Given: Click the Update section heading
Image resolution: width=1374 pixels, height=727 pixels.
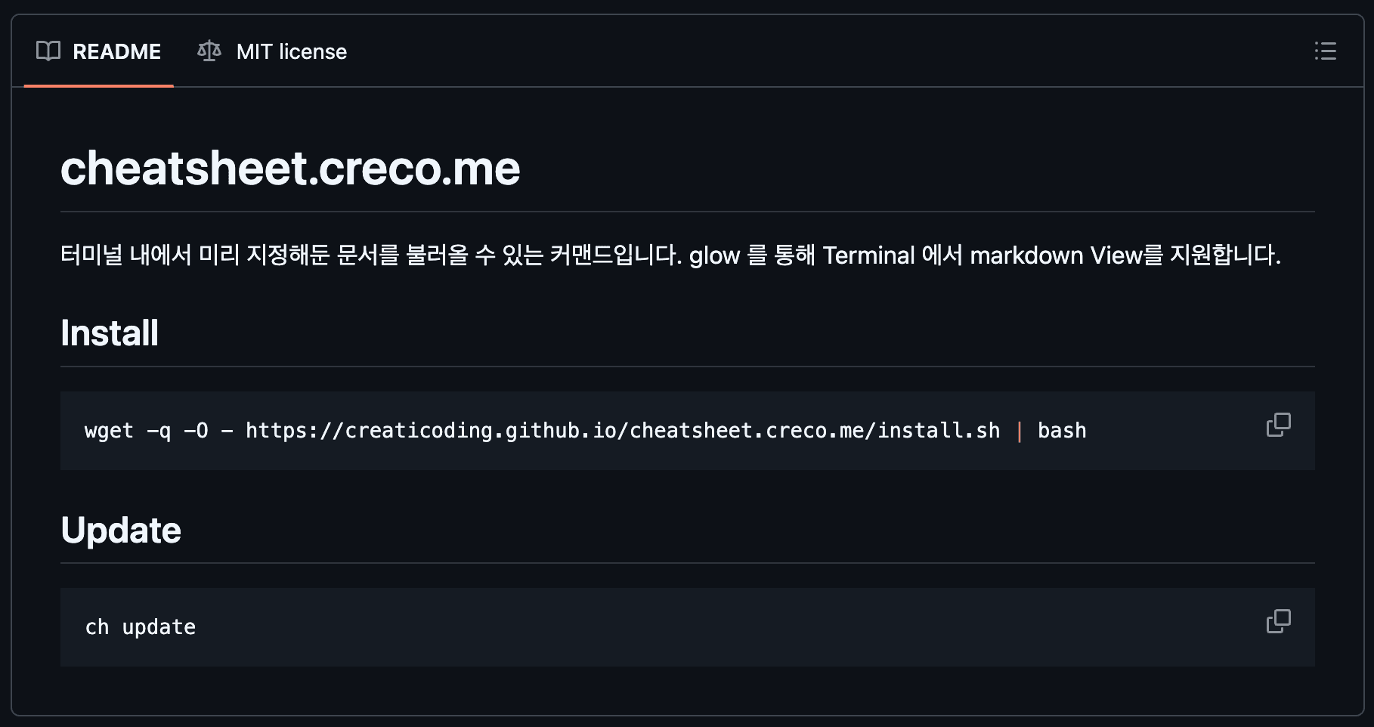Looking at the screenshot, I should point(121,530).
